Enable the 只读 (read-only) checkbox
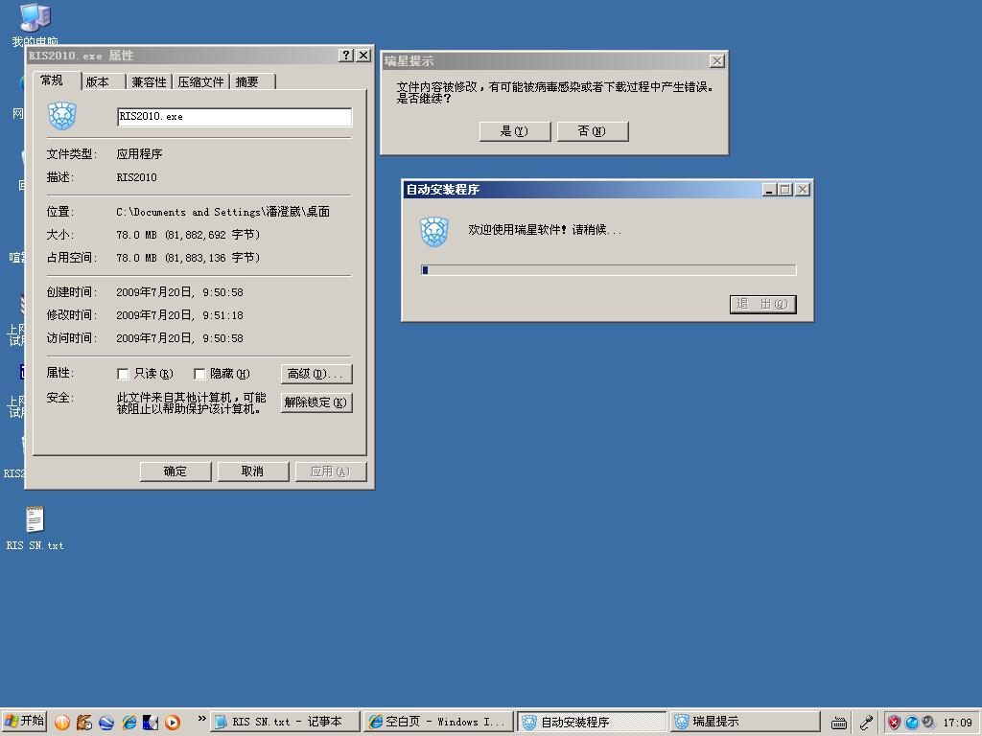This screenshot has height=736, width=982. coord(123,374)
